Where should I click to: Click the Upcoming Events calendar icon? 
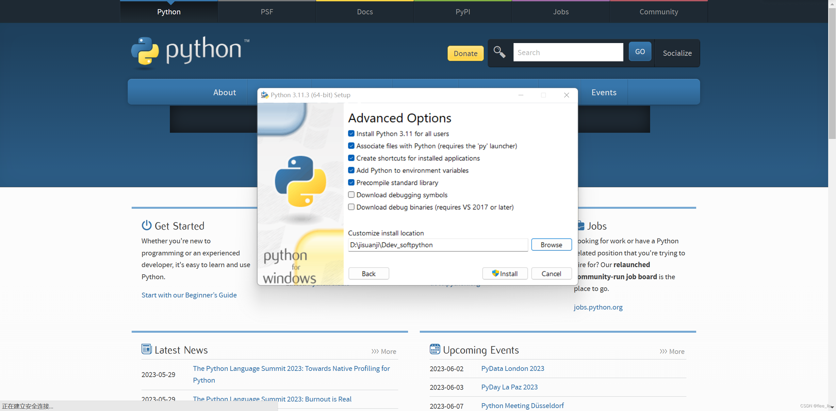pos(435,349)
